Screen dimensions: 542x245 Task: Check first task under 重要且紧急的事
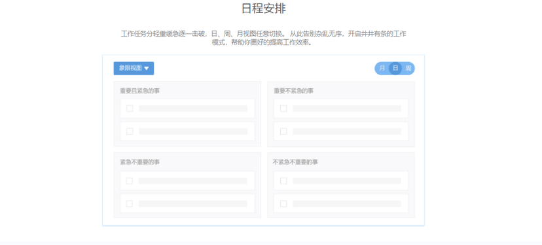130,108
